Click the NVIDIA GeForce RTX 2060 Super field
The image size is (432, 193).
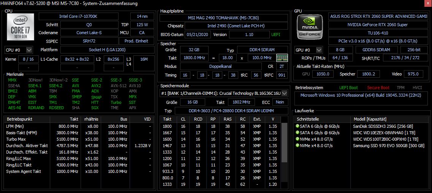coord(377,25)
